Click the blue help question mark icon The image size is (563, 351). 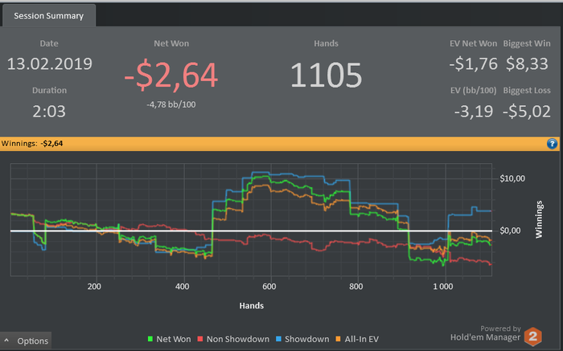coord(552,144)
